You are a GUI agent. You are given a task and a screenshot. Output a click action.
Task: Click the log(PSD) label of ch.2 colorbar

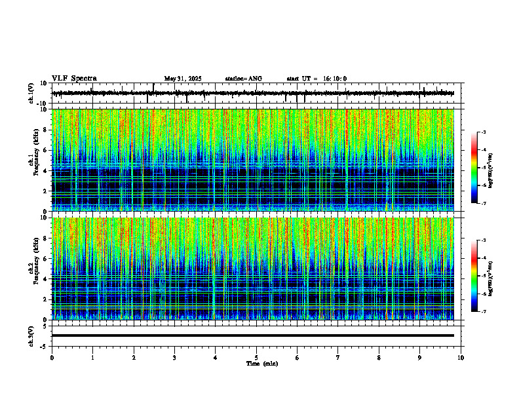coord(491,278)
